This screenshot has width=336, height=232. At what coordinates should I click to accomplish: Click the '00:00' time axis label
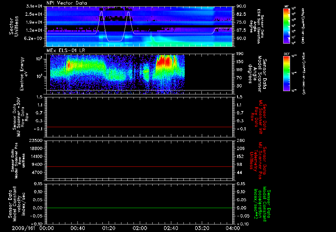pos(47,228)
